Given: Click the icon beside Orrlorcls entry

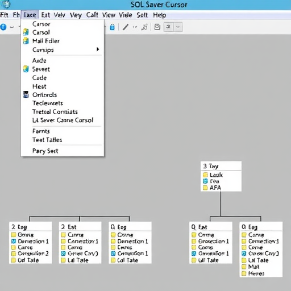Looking at the screenshot, I should click(x=26, y=94).
